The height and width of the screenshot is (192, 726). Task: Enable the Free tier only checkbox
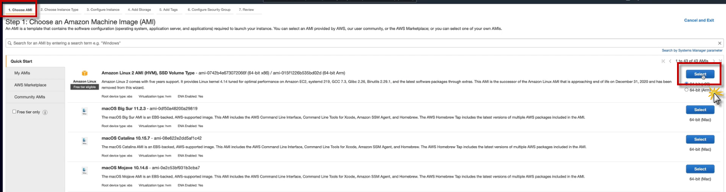(x=14, y=112)
